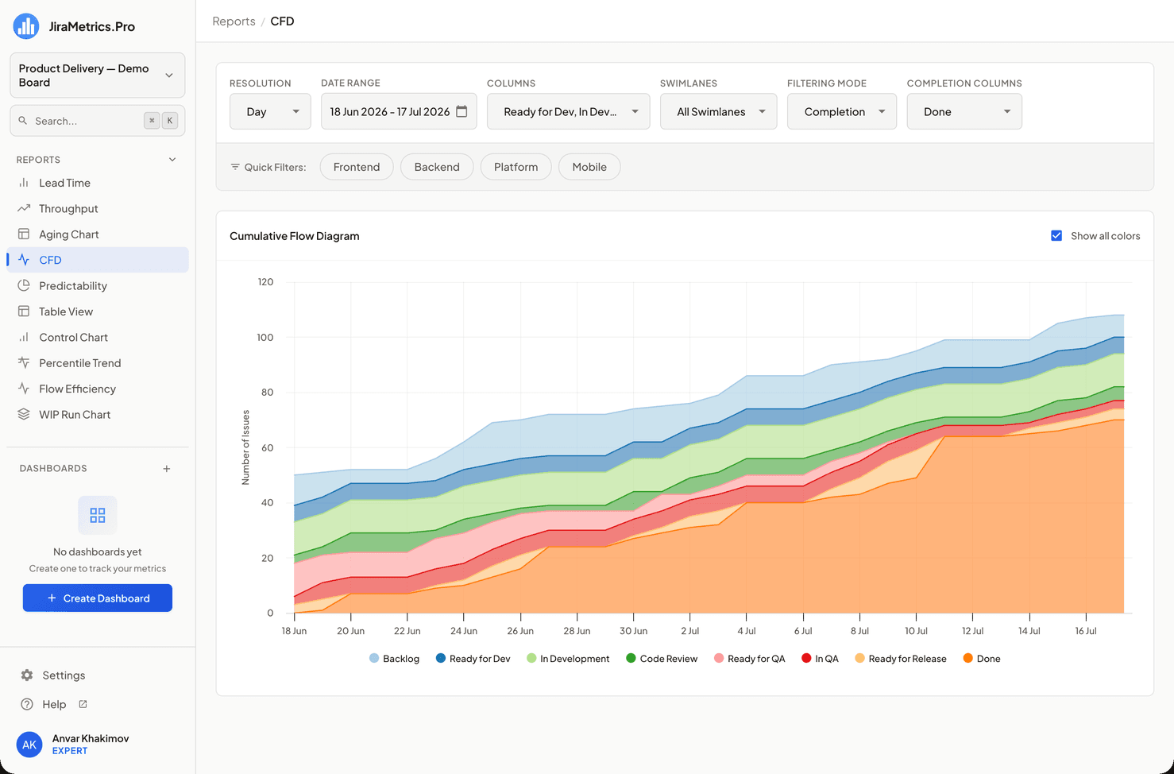Click the Ready for QA legend swatch
Viewport: 1174px width, 774px height.
[719, 658]
